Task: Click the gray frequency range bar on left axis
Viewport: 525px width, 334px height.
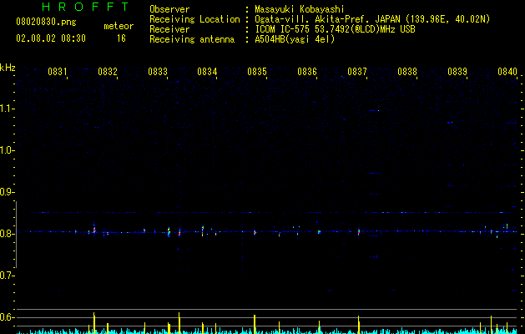Action: pos(16,235)
